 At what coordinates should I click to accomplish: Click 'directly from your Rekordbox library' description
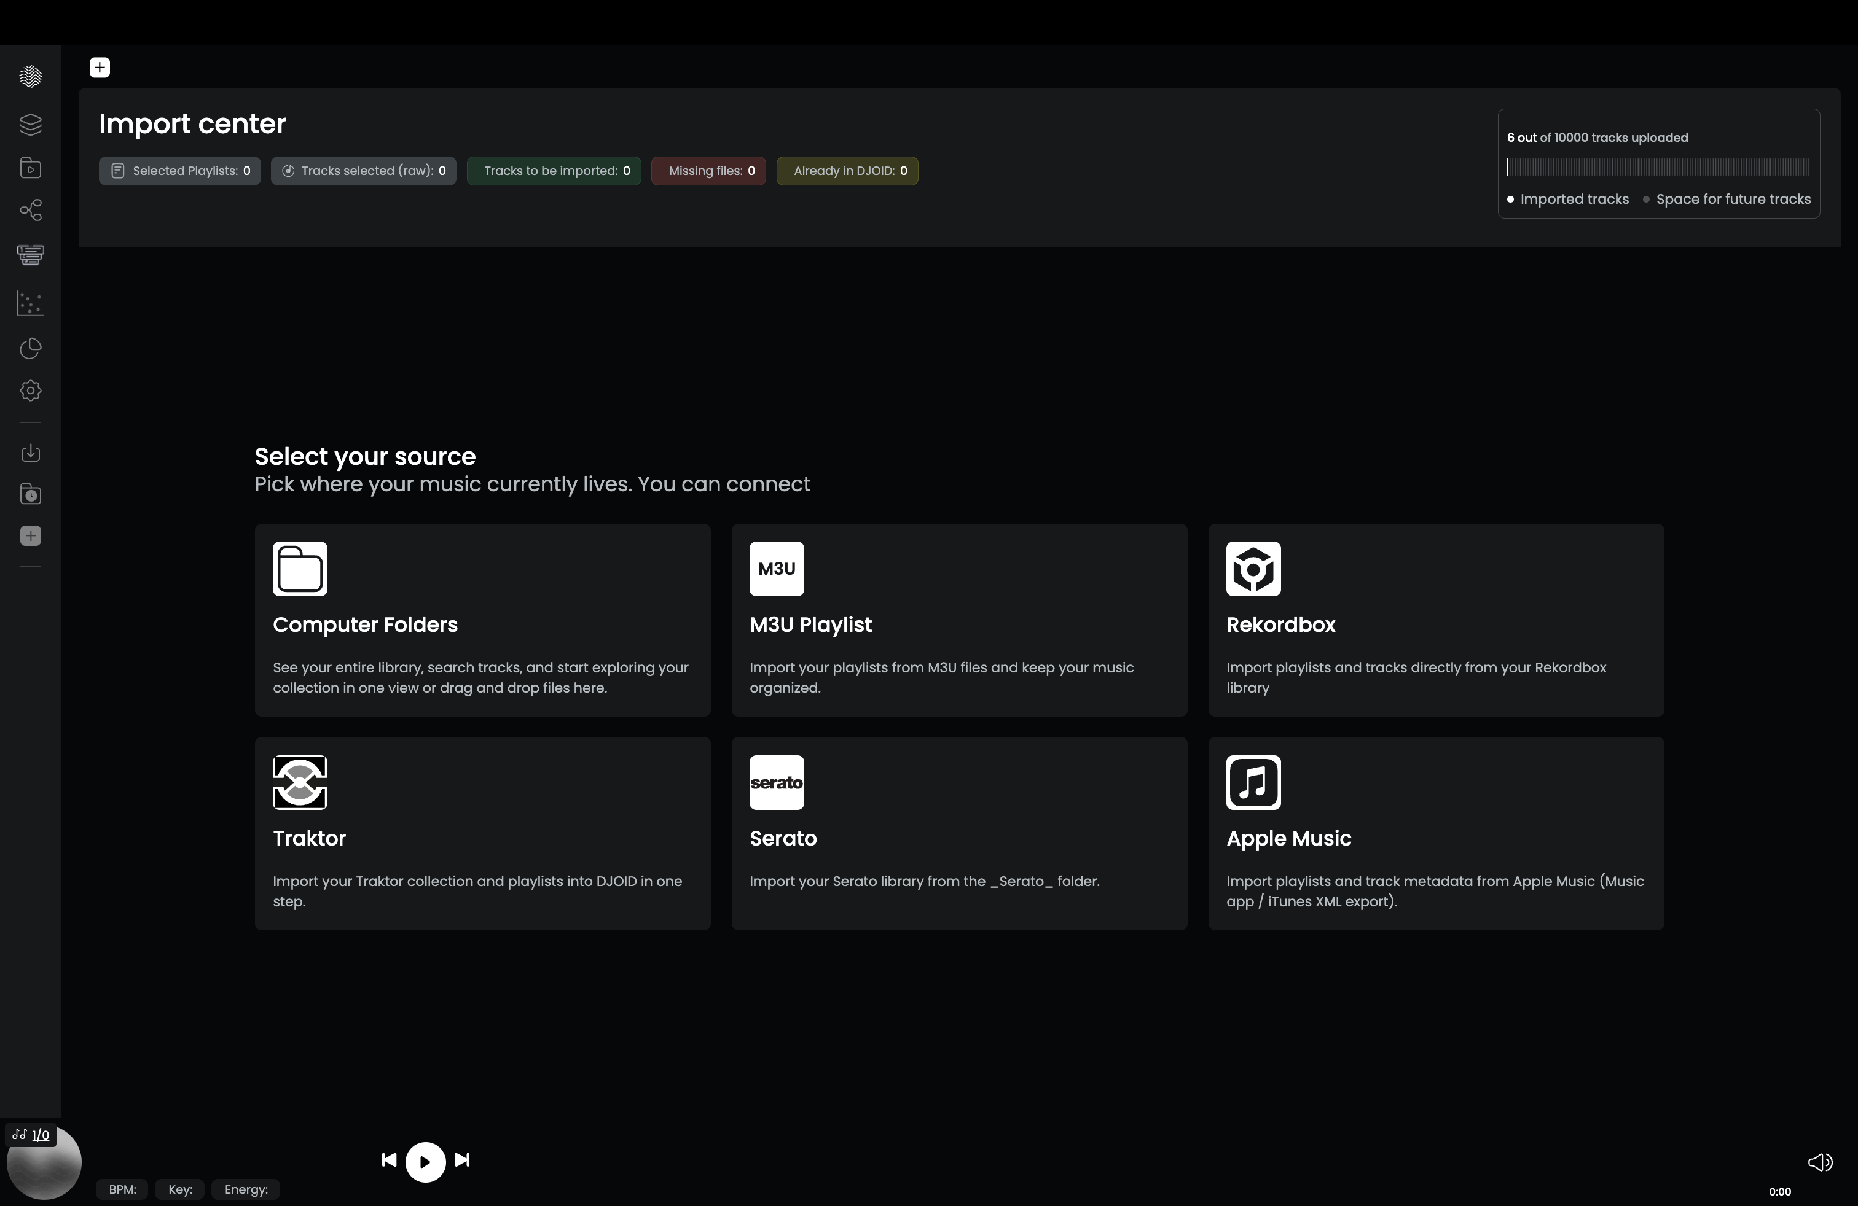point(1416,677)
